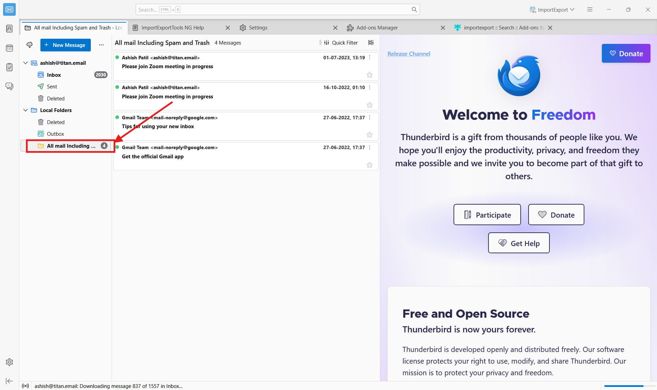Click the outlined Donate button beside Participate
Viewport: 657px width, 390px height.
(556, 215)
